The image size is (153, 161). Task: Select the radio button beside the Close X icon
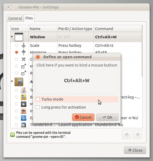(x=17, y=59)
